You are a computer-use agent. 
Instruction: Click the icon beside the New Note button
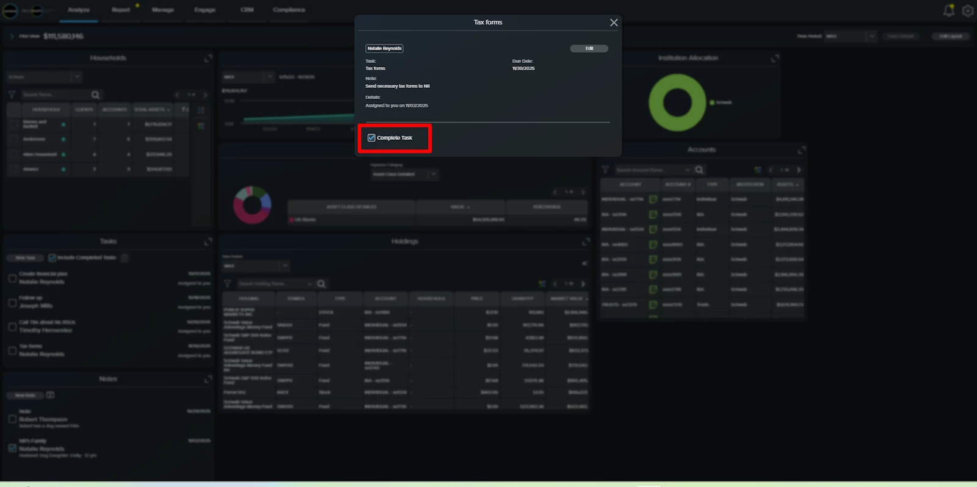pos(50,395)
